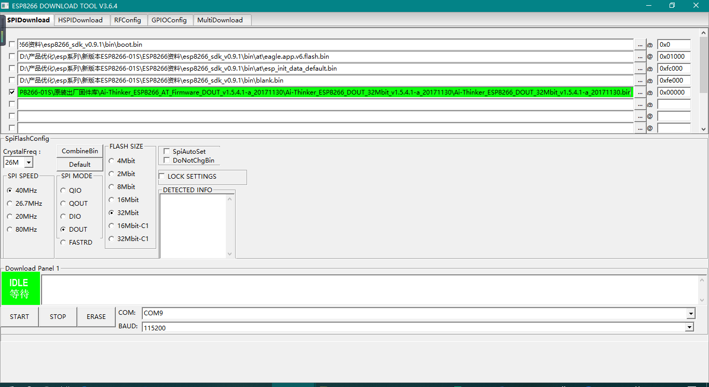Click the Default button

pyautogui.click(x=80, y=164)
